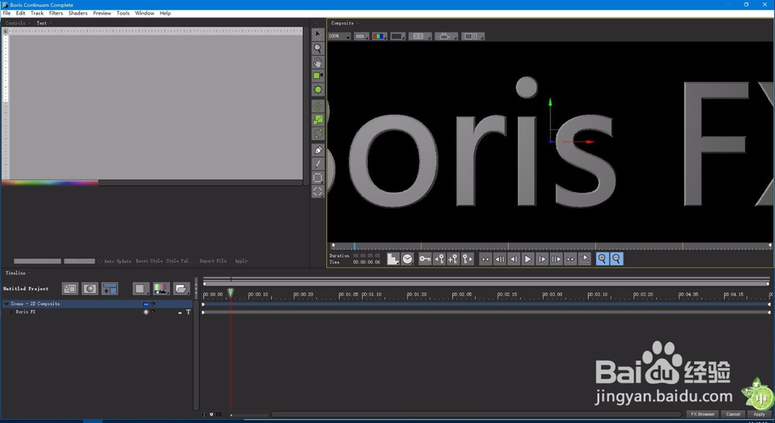Open the FX Browser
The image size is (775, 423).
[702, 414]
